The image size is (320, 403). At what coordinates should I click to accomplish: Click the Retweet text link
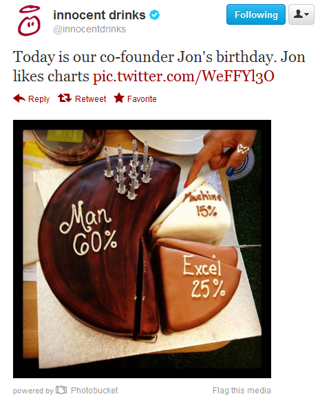click(x=90, y=99)
